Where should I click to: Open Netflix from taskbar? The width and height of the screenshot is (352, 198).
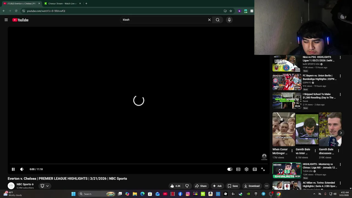pos(173,194)
